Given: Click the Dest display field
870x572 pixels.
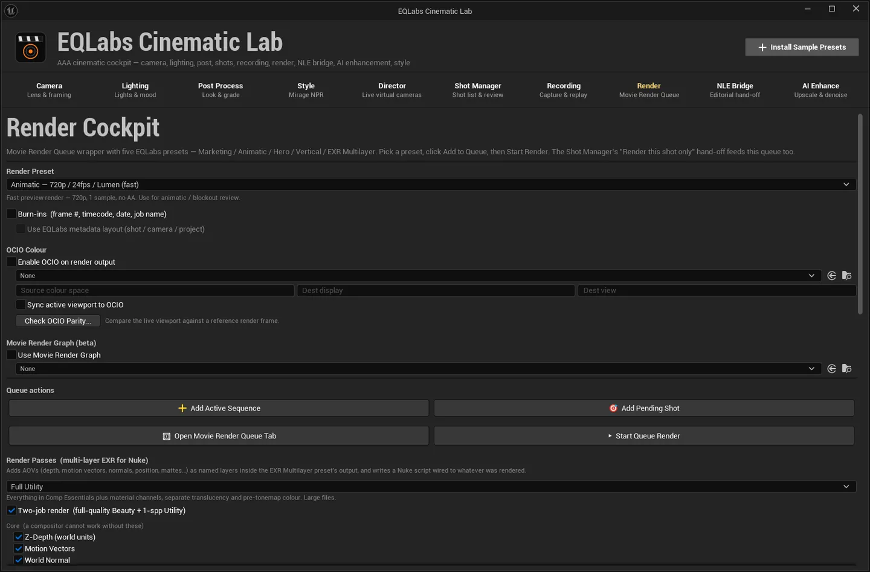Looking at the screenshot, I should tap(436, 291).
